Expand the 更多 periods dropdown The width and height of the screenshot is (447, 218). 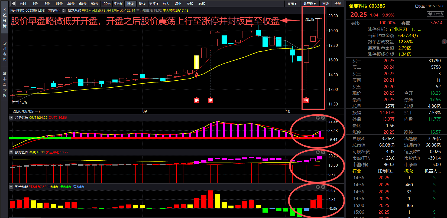coord(154,4)
